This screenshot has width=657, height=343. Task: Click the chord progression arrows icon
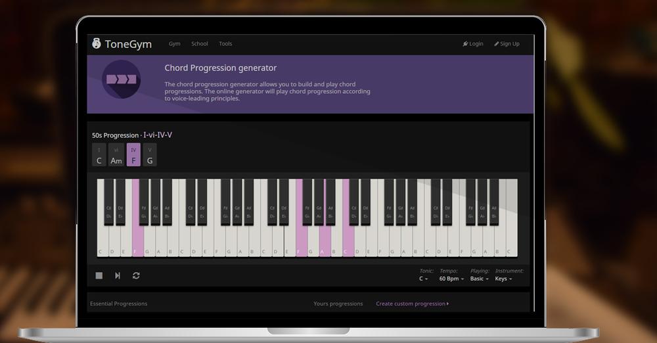point(122,80)
